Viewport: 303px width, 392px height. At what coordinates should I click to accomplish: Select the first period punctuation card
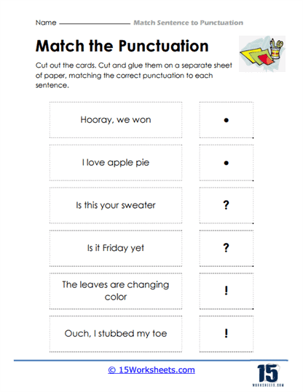tap(227, 120)
